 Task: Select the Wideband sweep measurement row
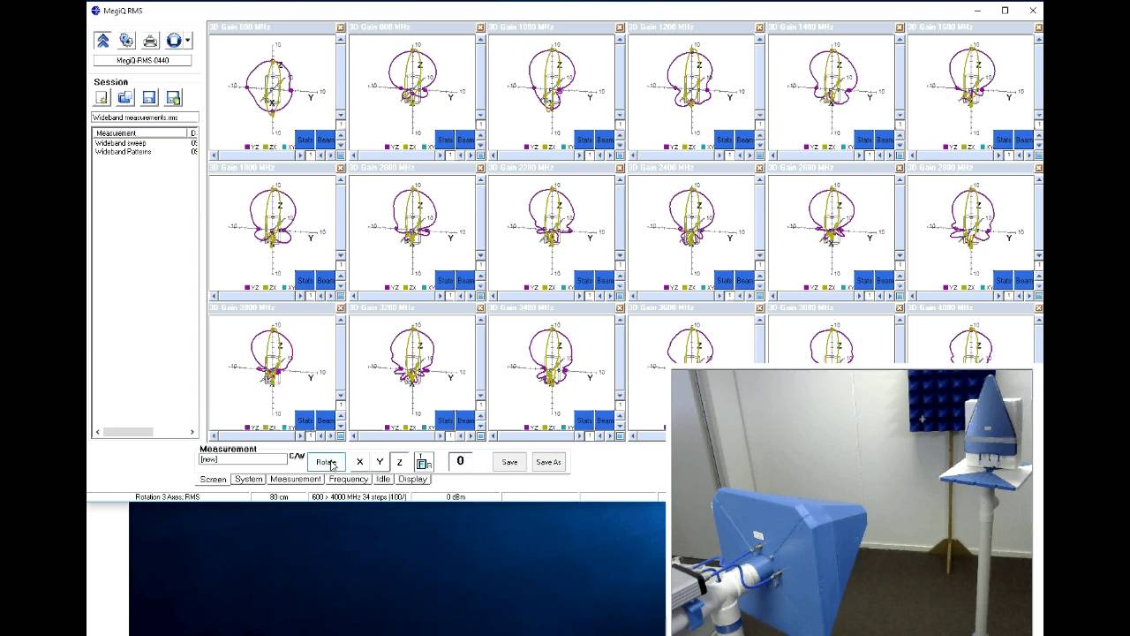[x=145, y=143]
